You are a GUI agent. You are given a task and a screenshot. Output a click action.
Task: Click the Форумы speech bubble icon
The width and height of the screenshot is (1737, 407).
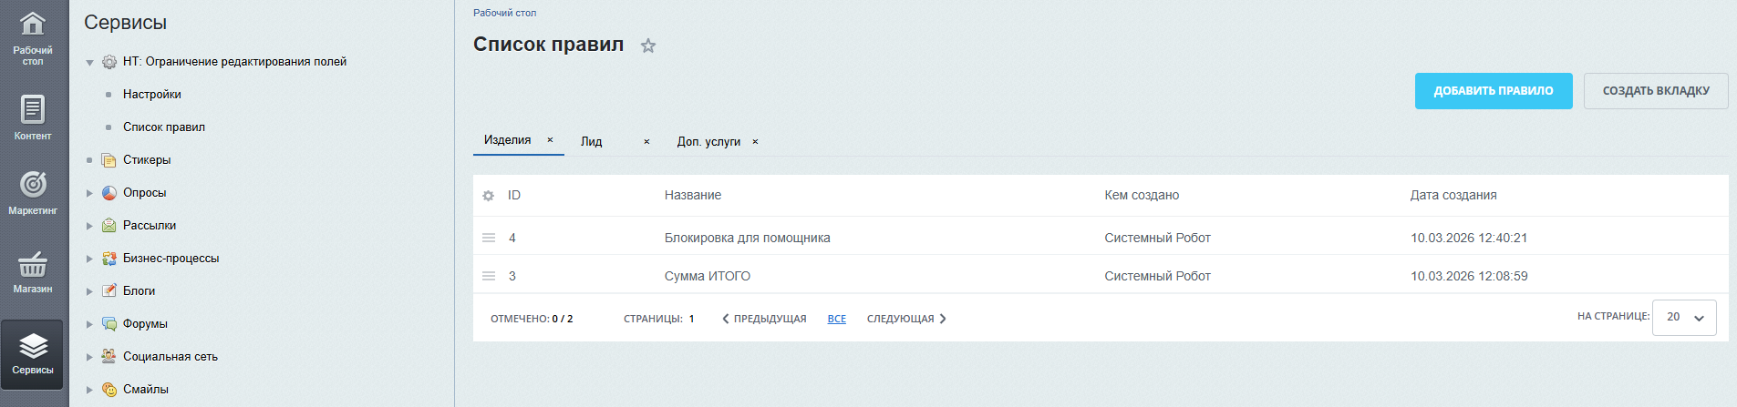109,324
